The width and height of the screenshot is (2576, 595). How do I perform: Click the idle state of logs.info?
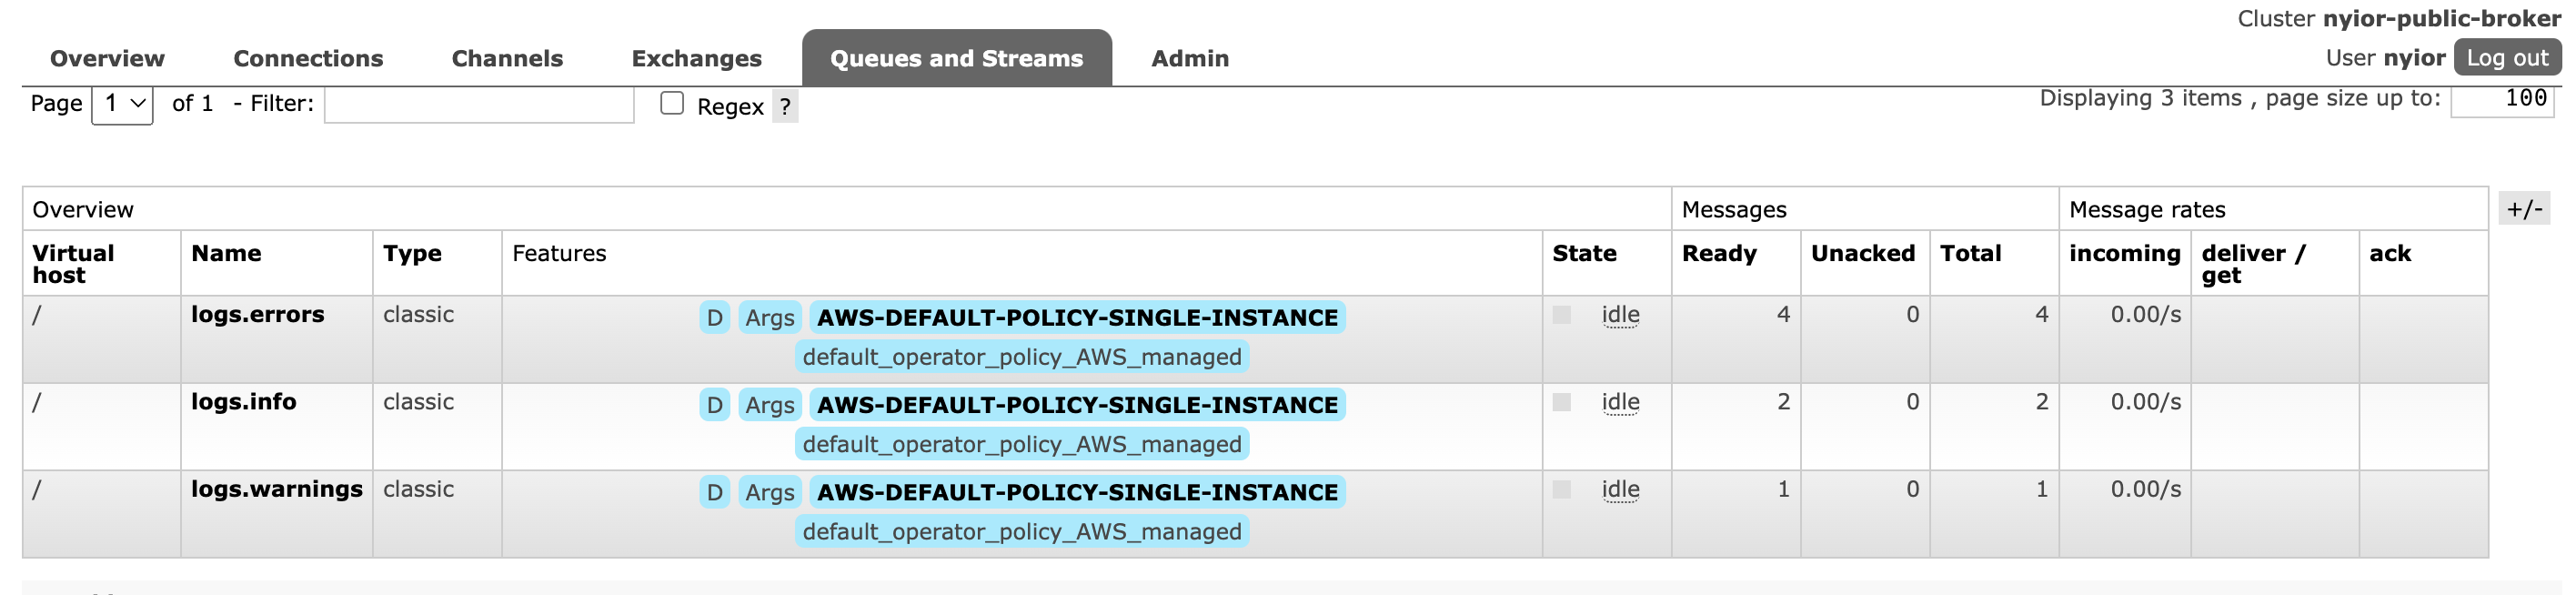pos(1620,401)
